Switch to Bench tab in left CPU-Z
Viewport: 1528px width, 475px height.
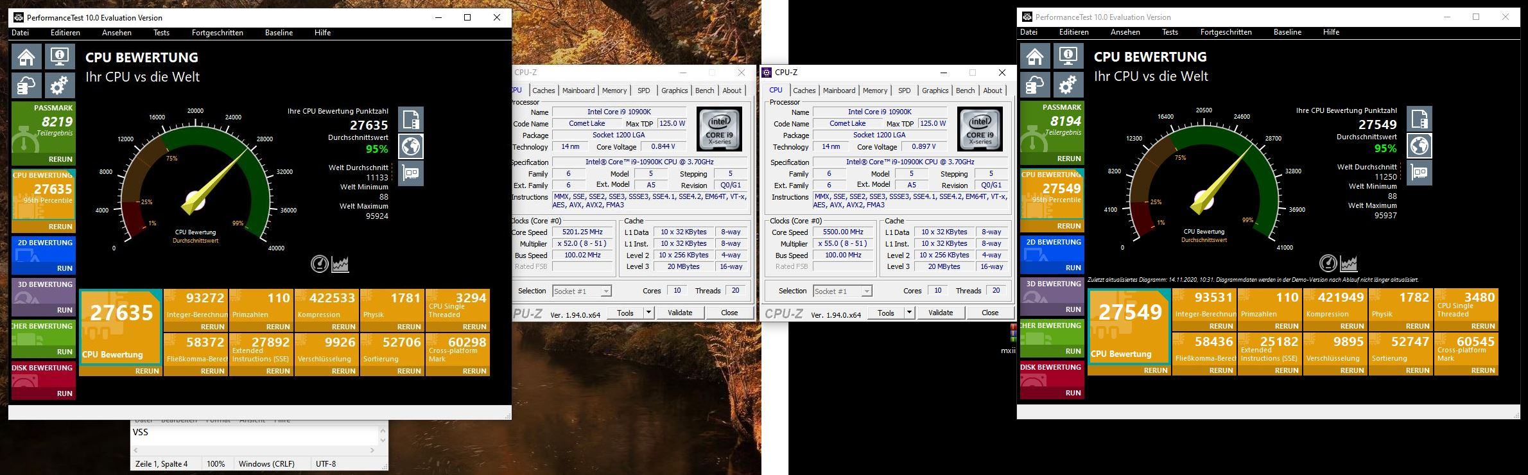click(x=704, y=91)
